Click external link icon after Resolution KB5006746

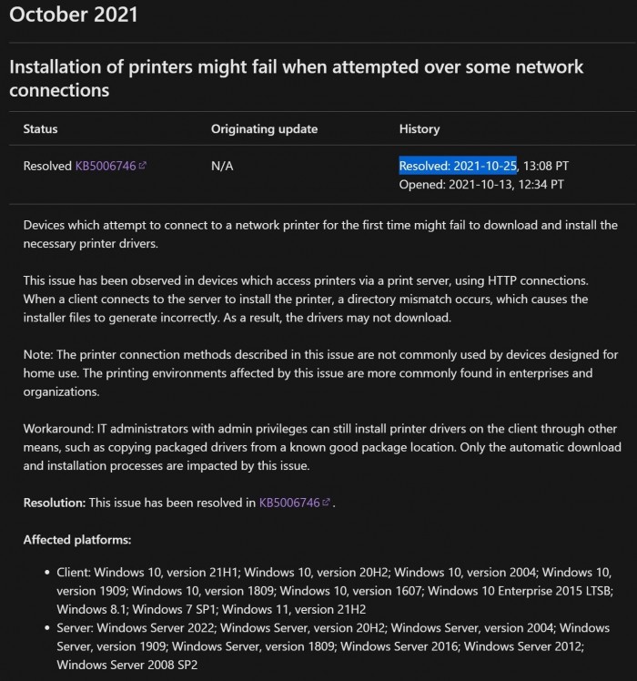(x=326, y=502)
